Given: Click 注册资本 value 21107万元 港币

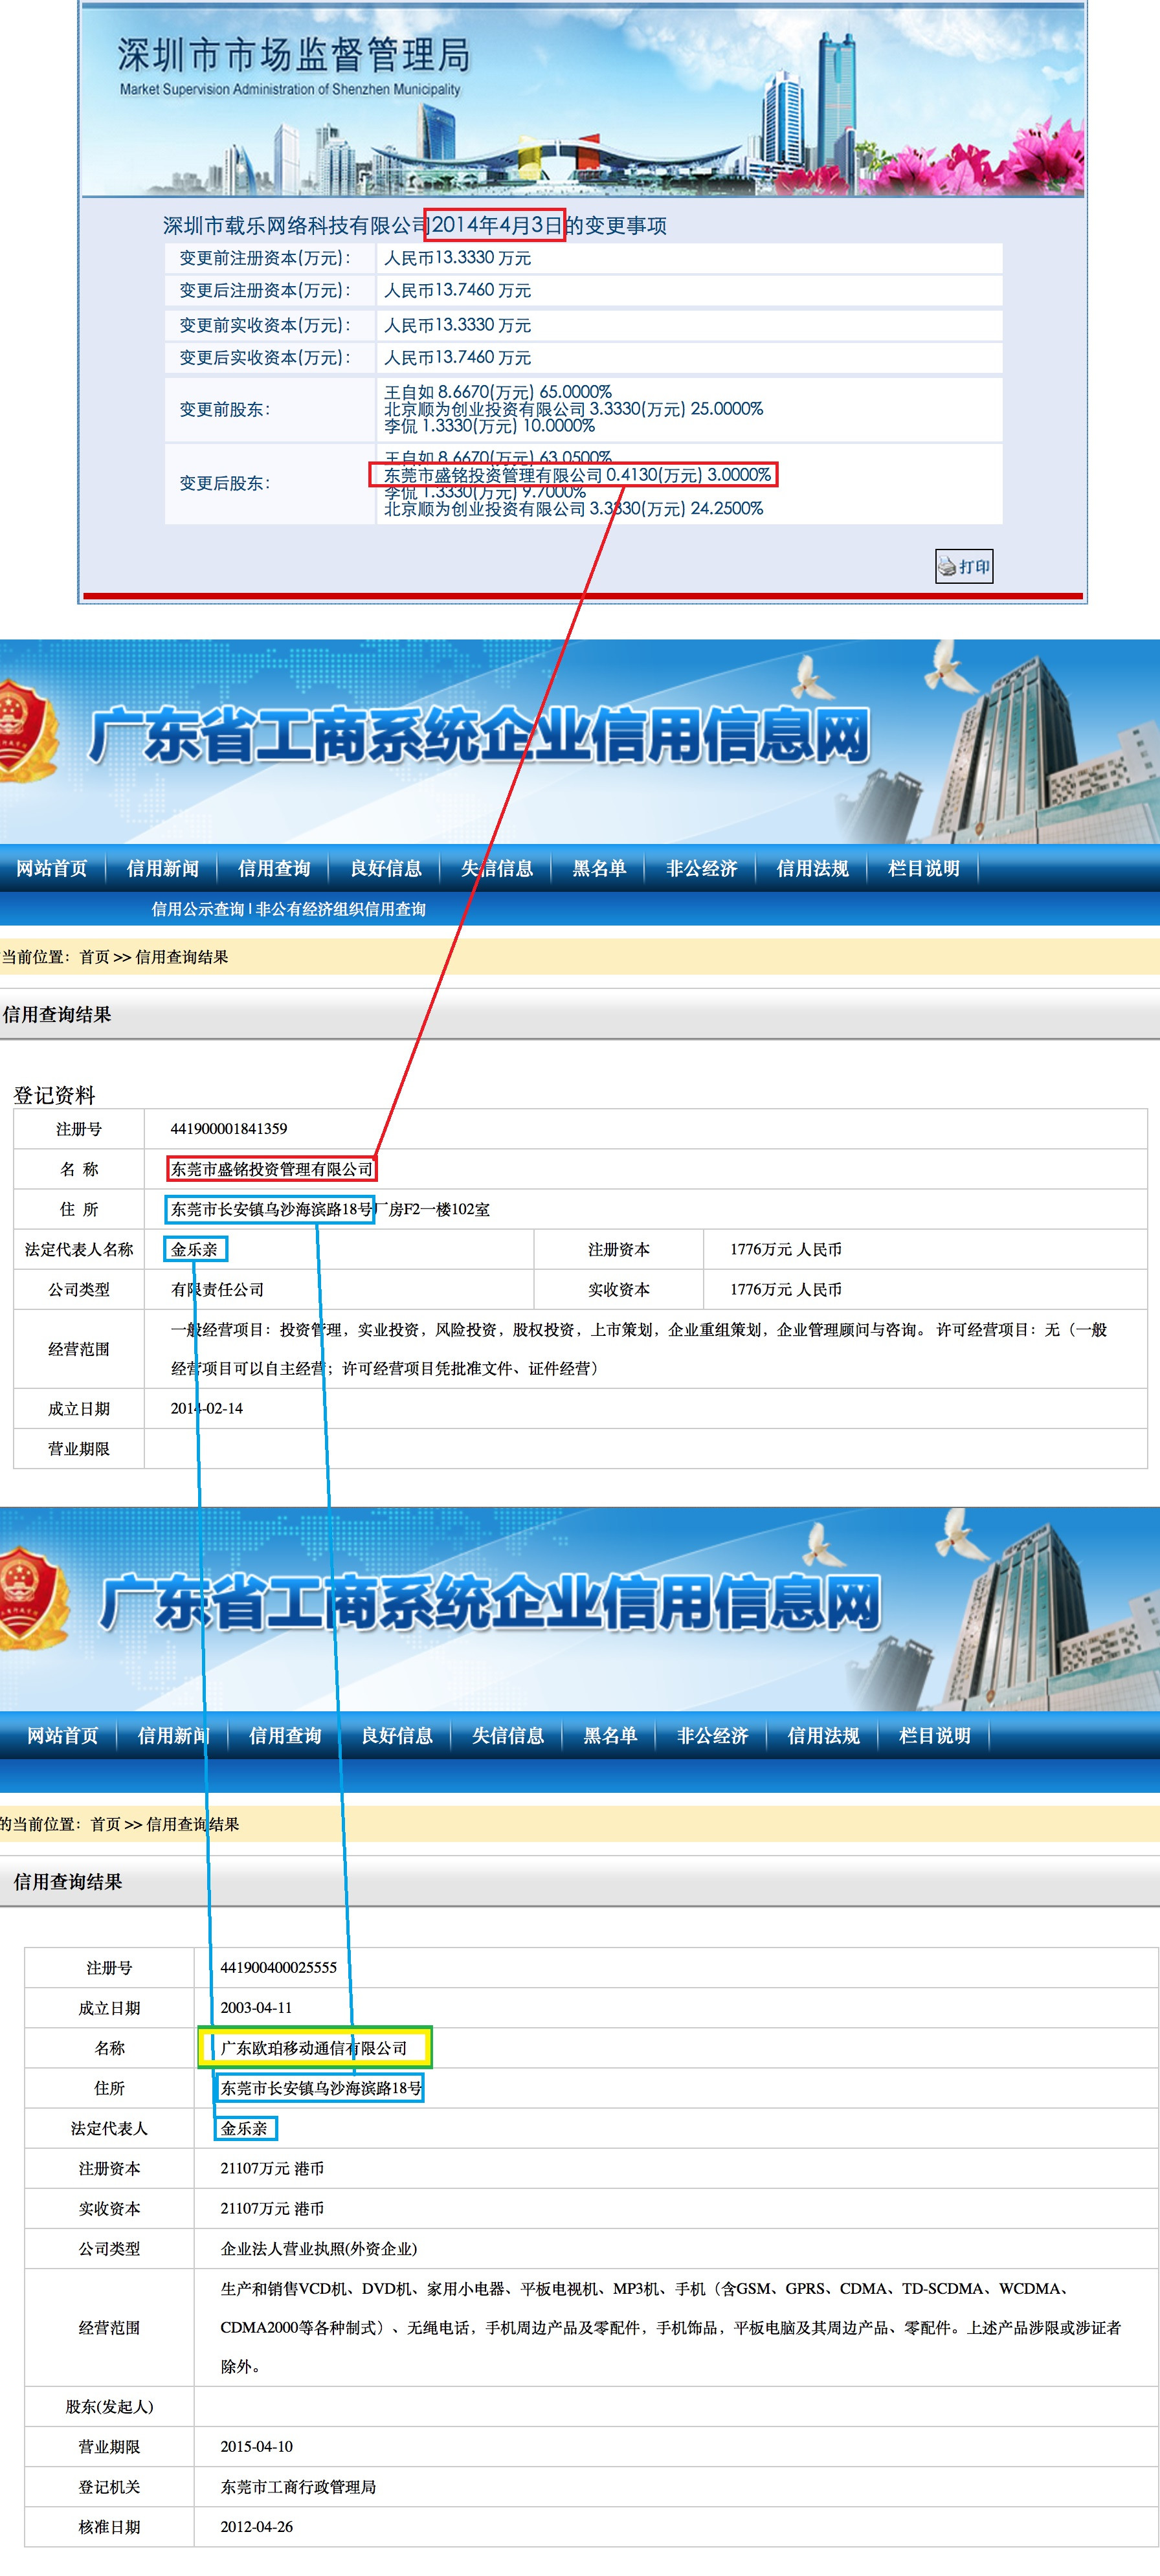Looking at the screenshot, I should [272, 2168].
